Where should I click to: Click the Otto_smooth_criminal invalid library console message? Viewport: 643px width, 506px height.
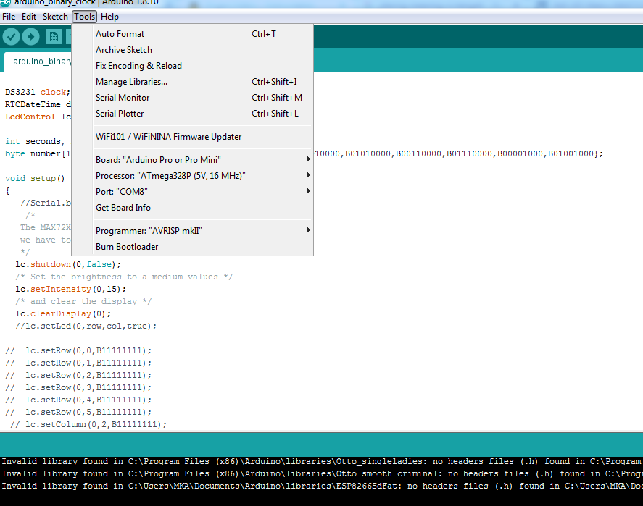coord(322,473)
